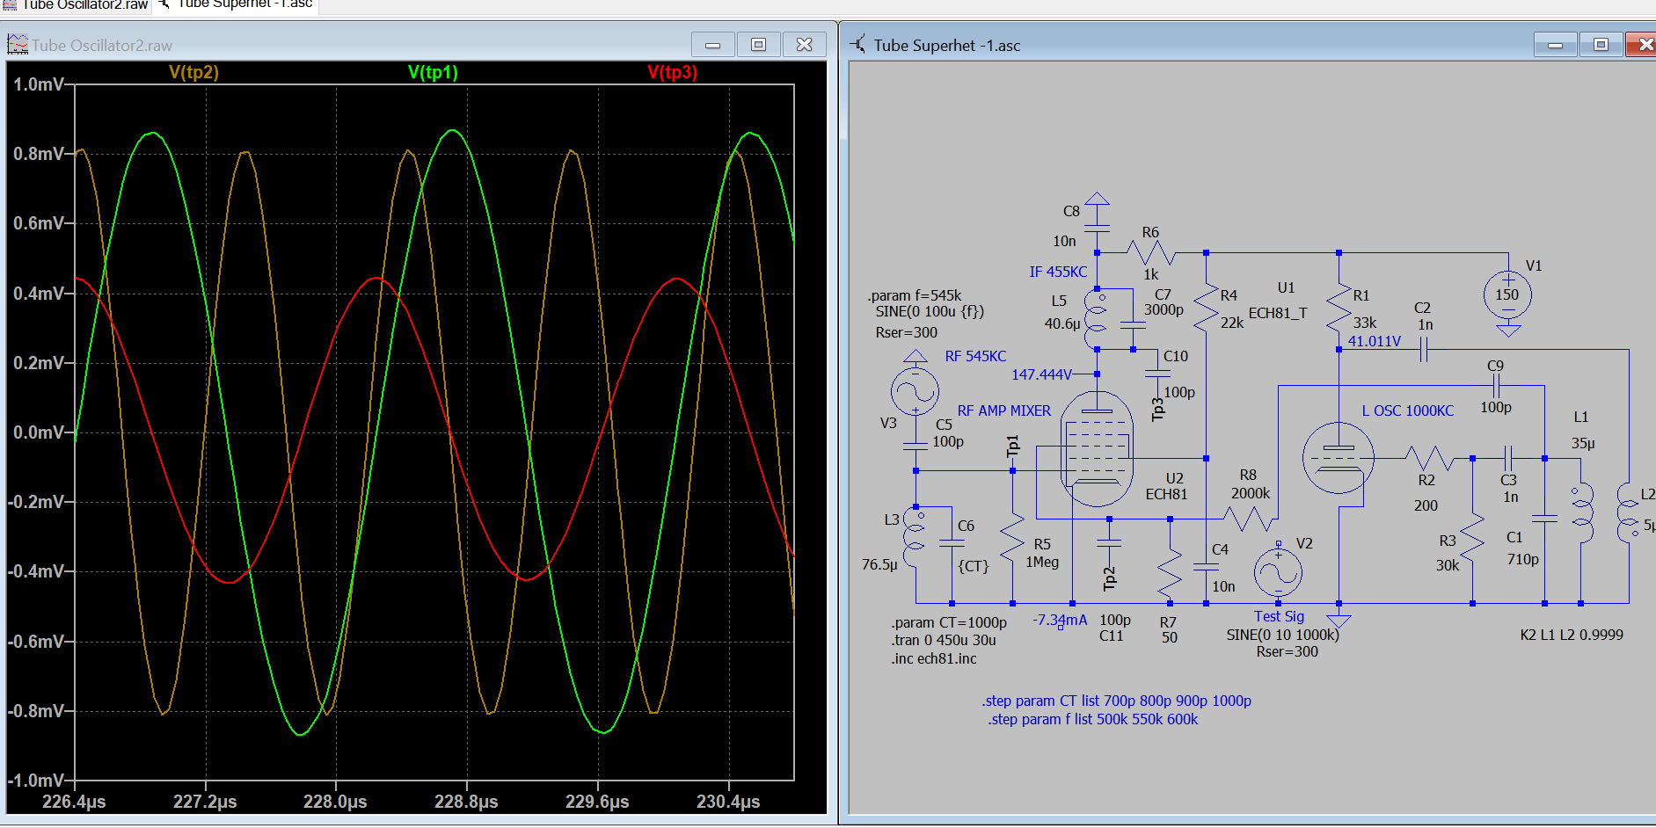Select the L3 inductor symbol
The image size is (1656, 828).
click(915, 537)
